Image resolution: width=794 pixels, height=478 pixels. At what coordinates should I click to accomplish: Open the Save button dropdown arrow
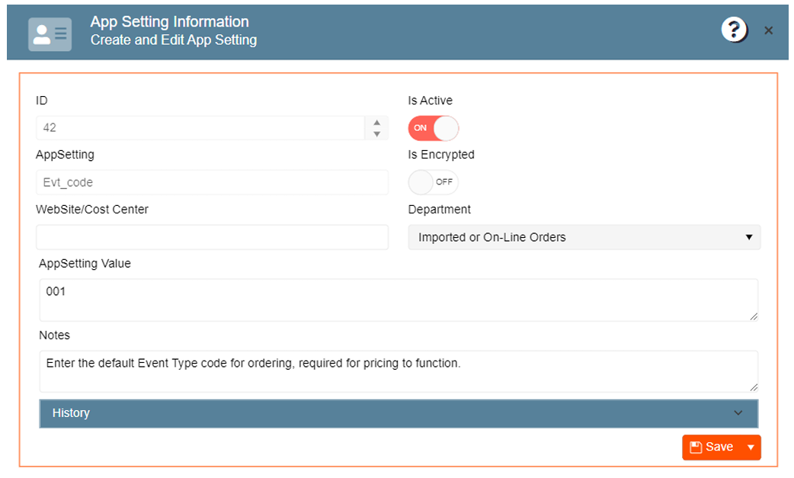(751, 448)
